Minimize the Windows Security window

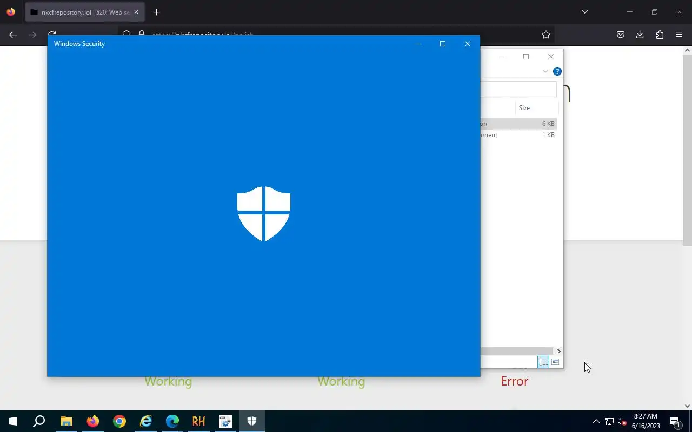tap(418, 44)
